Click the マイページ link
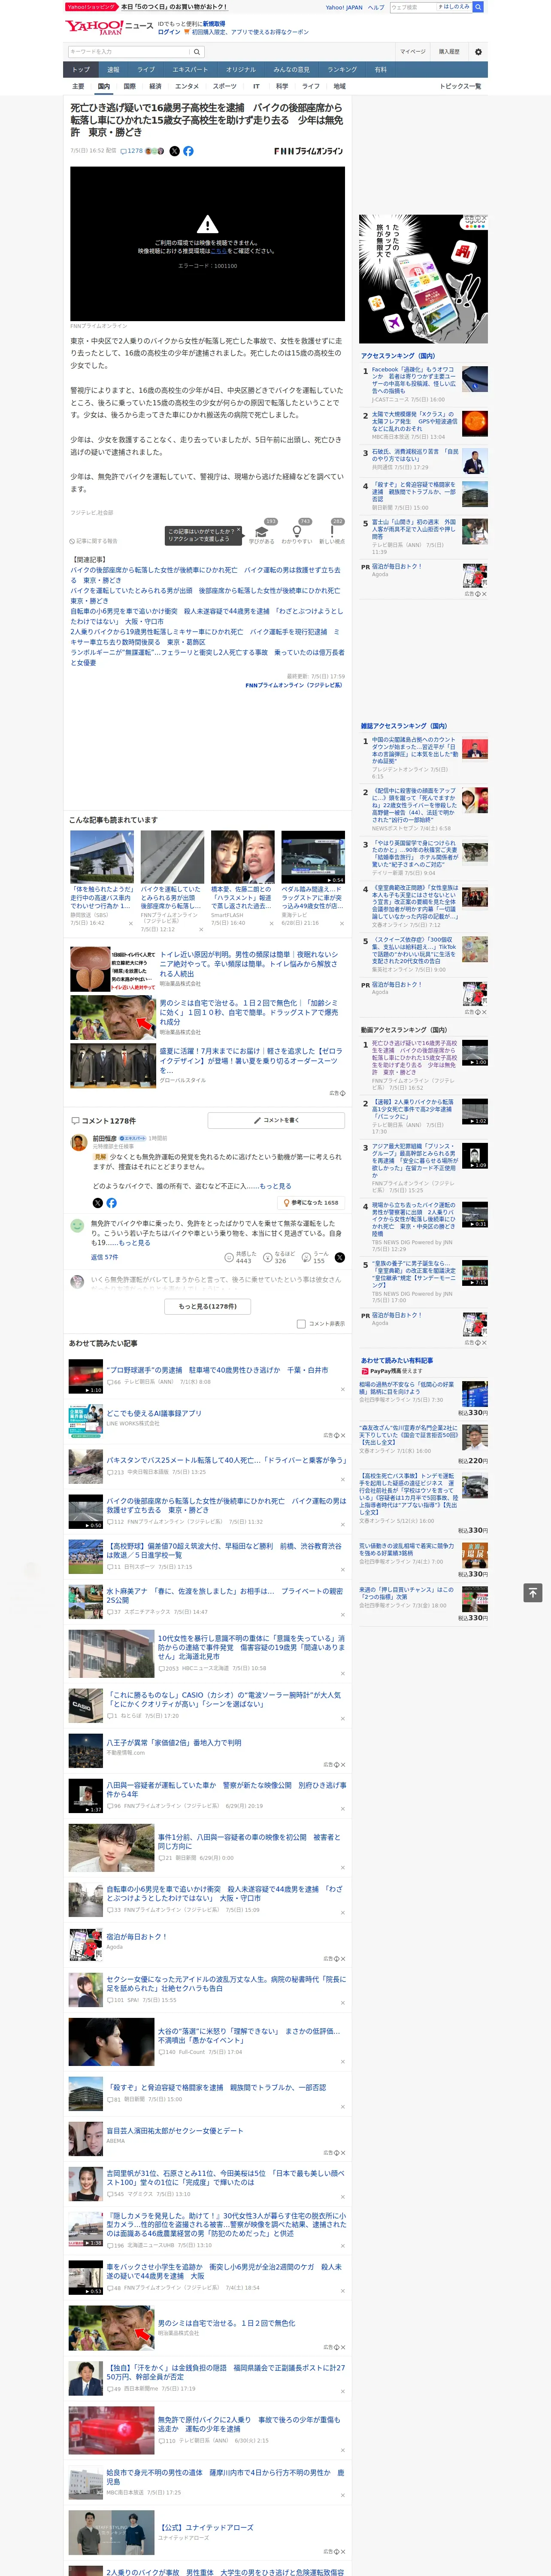The height and width of the screenshot is (2576, 551). (x=413, y=52)
